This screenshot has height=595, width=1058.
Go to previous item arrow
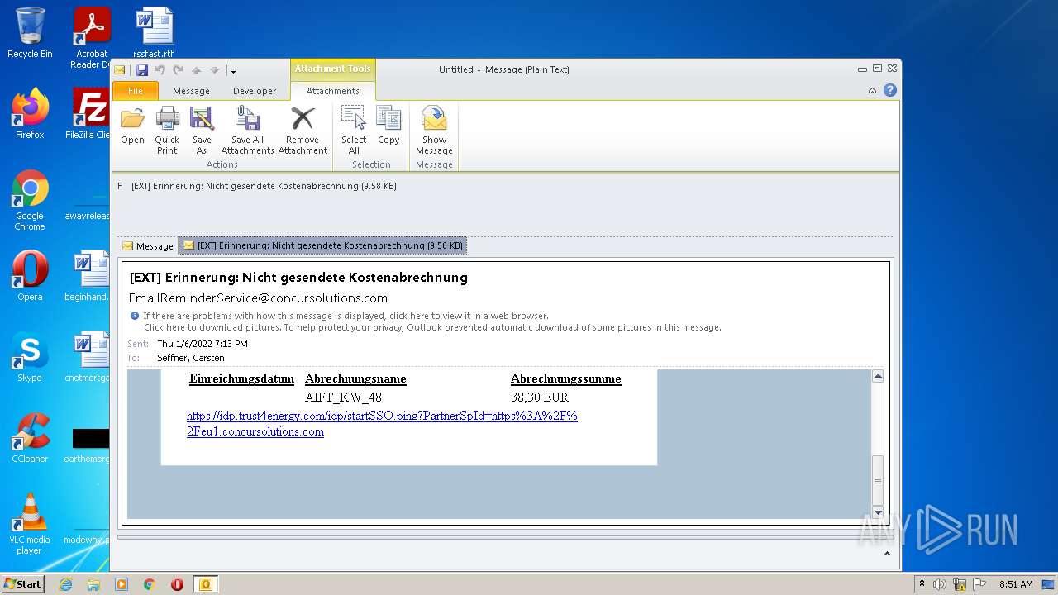click(197, 70)
